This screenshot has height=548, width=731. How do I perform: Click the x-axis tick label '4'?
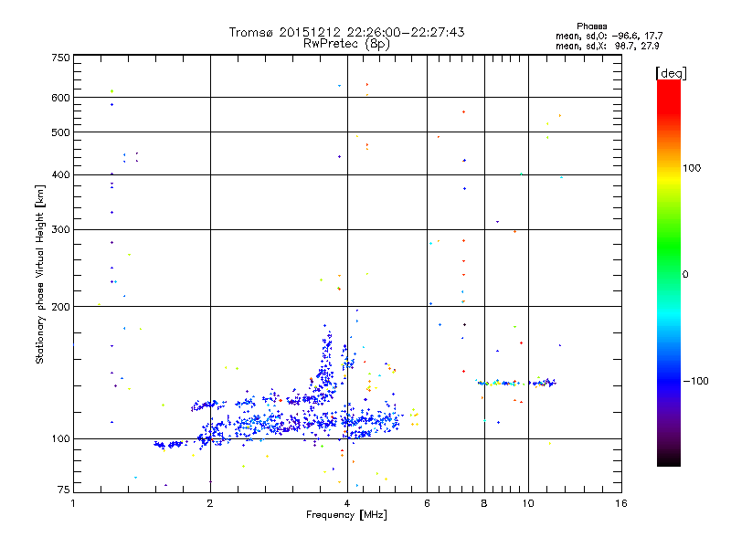347,503
